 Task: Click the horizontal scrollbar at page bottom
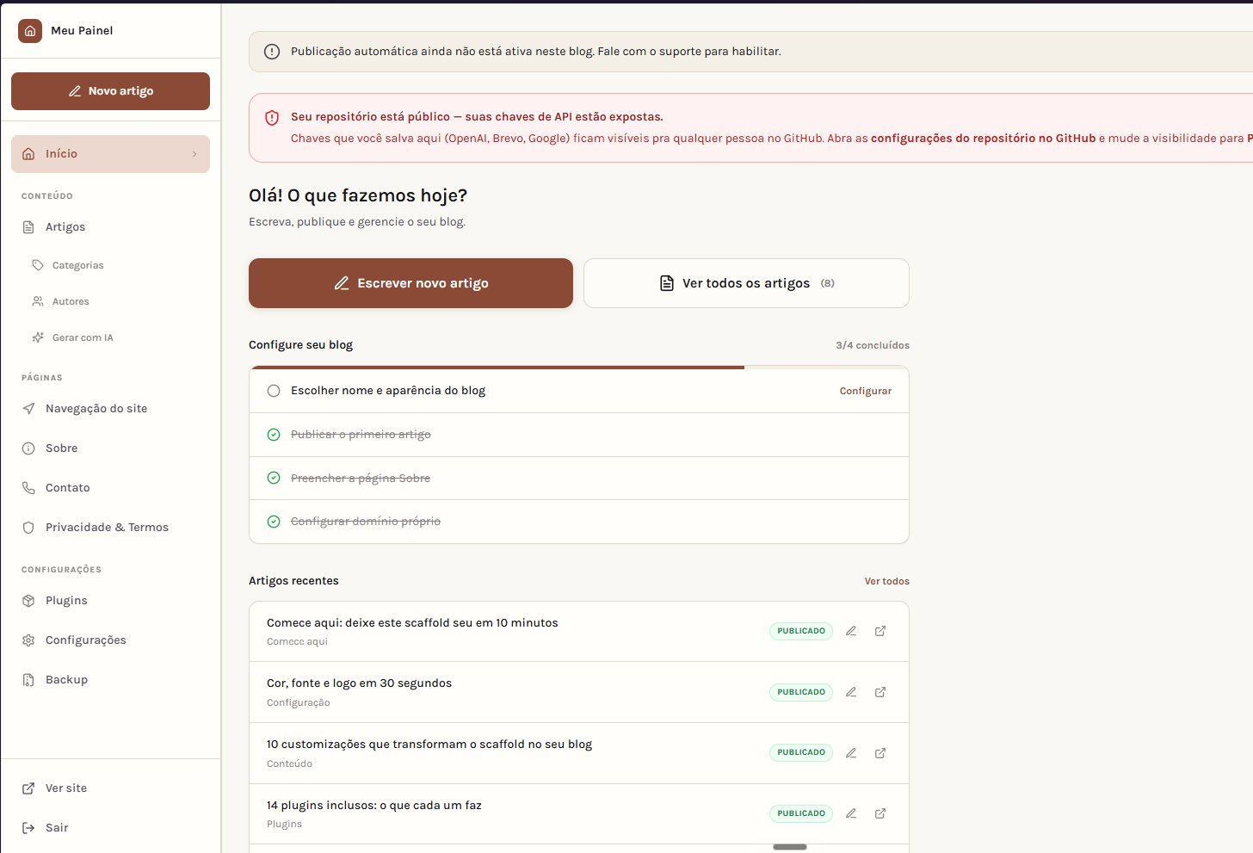[789, 847]
